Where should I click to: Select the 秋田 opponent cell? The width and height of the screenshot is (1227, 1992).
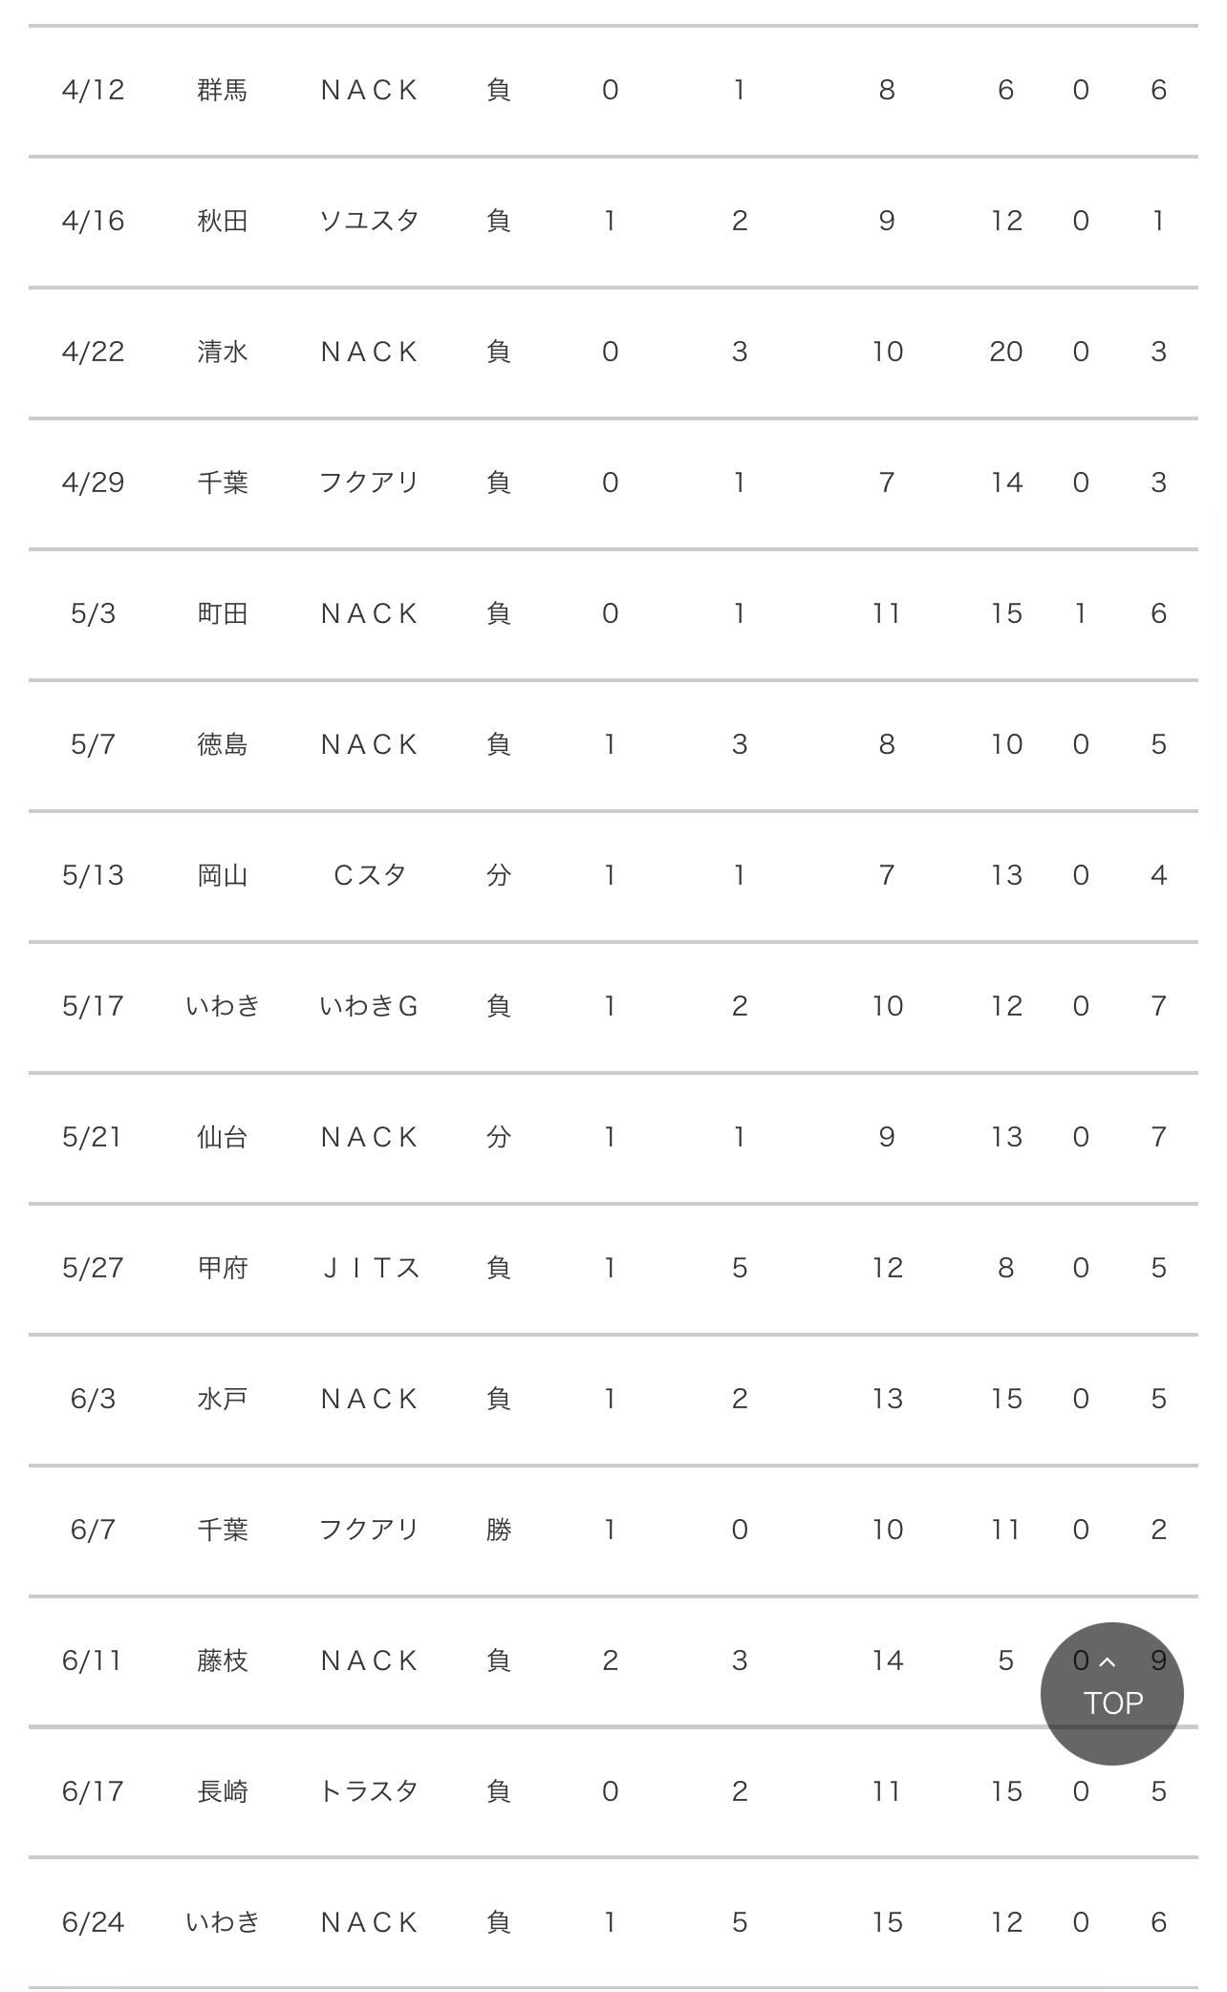click(223, 221)
